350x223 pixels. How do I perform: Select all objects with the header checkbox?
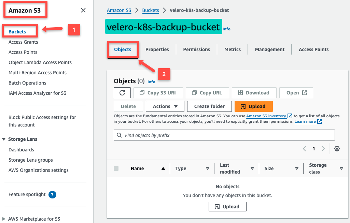tap(116, 168)
